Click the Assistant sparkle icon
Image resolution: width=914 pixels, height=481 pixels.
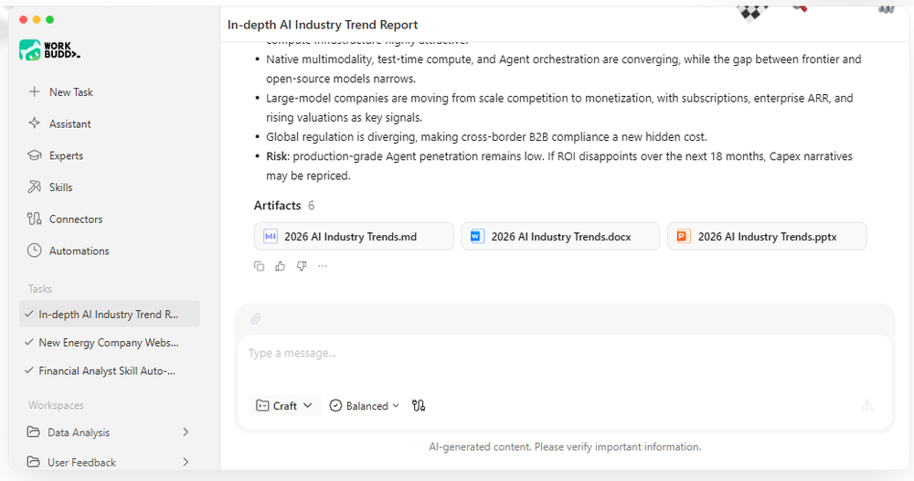35,123
